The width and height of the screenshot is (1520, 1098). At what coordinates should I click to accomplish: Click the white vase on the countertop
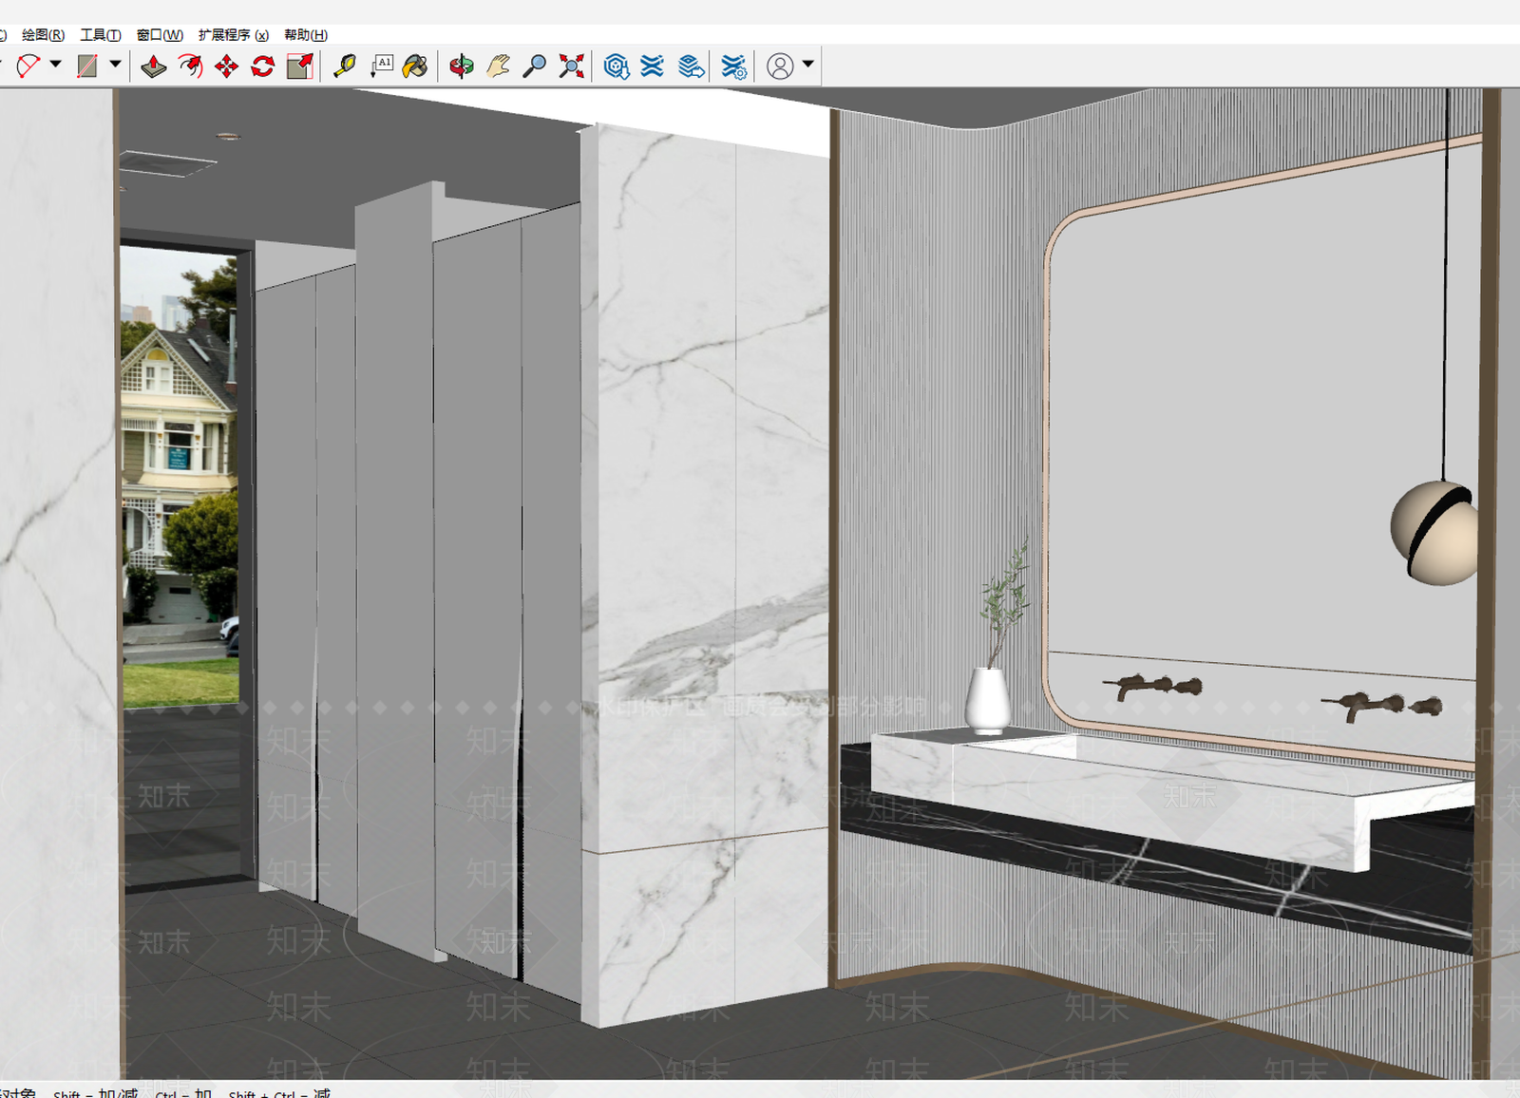pos(988,701)
